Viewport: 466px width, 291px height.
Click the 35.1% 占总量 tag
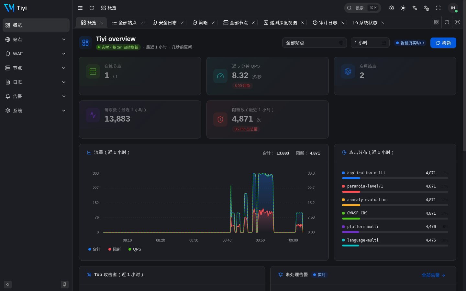(x=246, y=129)
